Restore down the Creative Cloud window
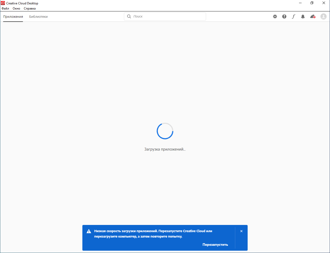The height and width of the screenshot is (253, 330). click(312, 3)
